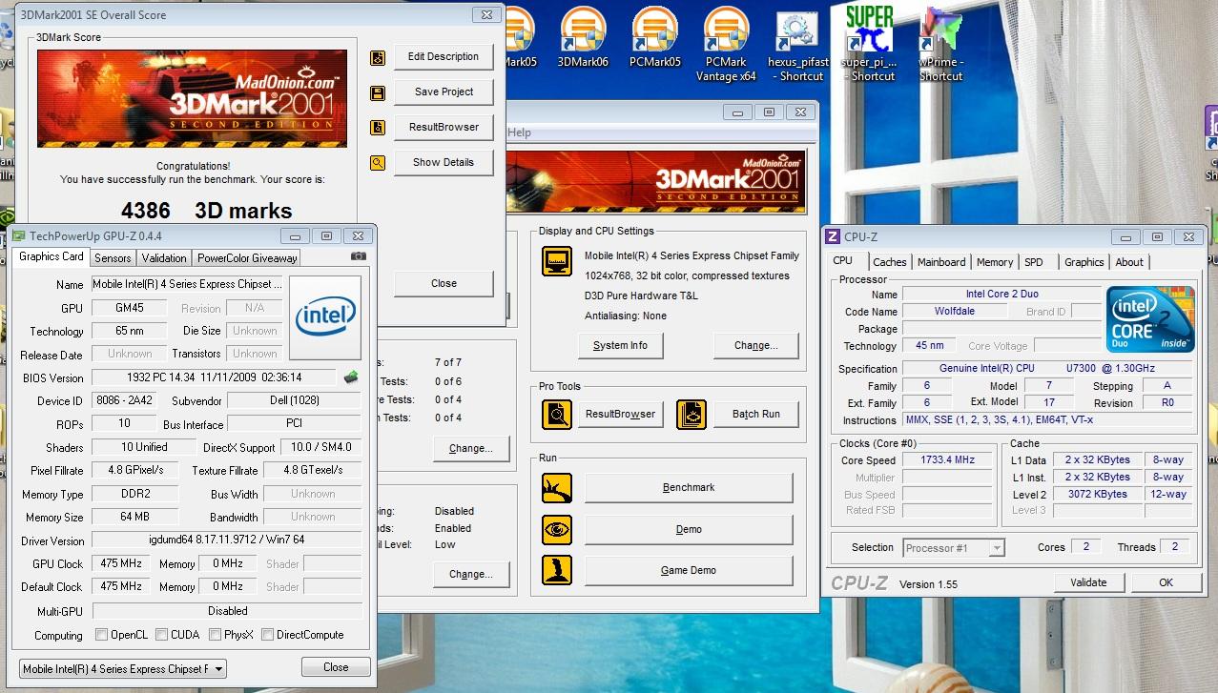Click the Edit Description button
The width and height of the screenshot is (1218, 693).
(444, 57)
